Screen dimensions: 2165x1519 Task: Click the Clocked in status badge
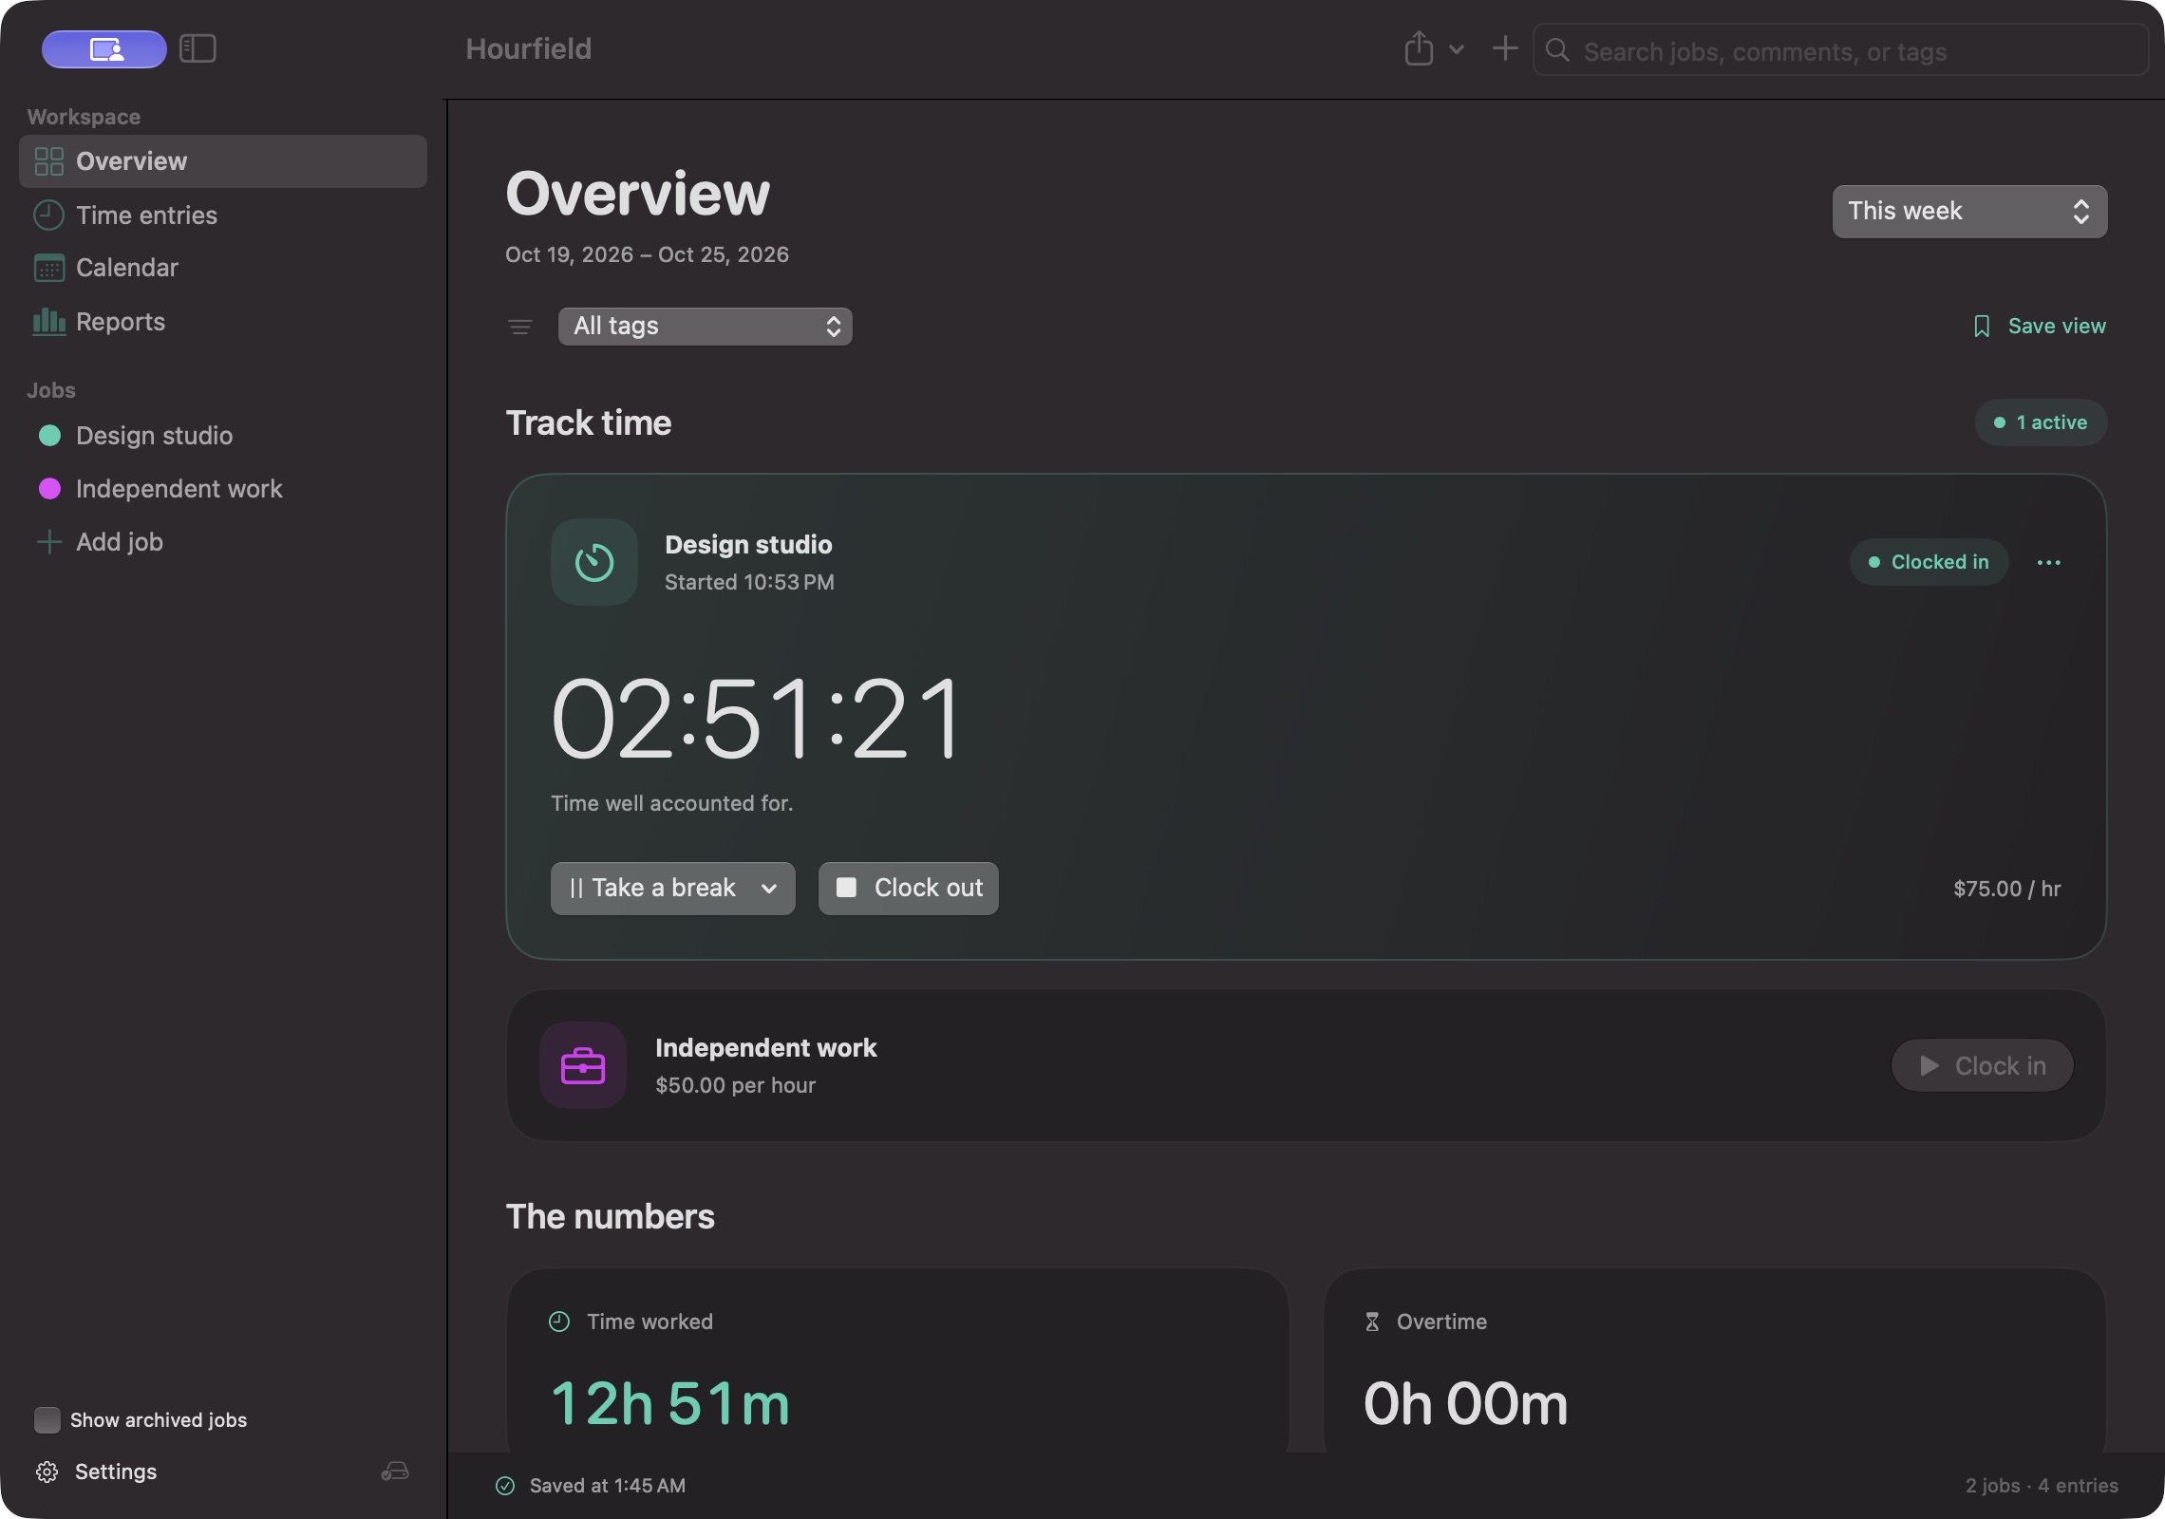pos(1929,562)
